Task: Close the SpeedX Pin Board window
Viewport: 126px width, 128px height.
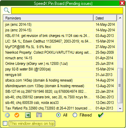Action: point(122,3)
